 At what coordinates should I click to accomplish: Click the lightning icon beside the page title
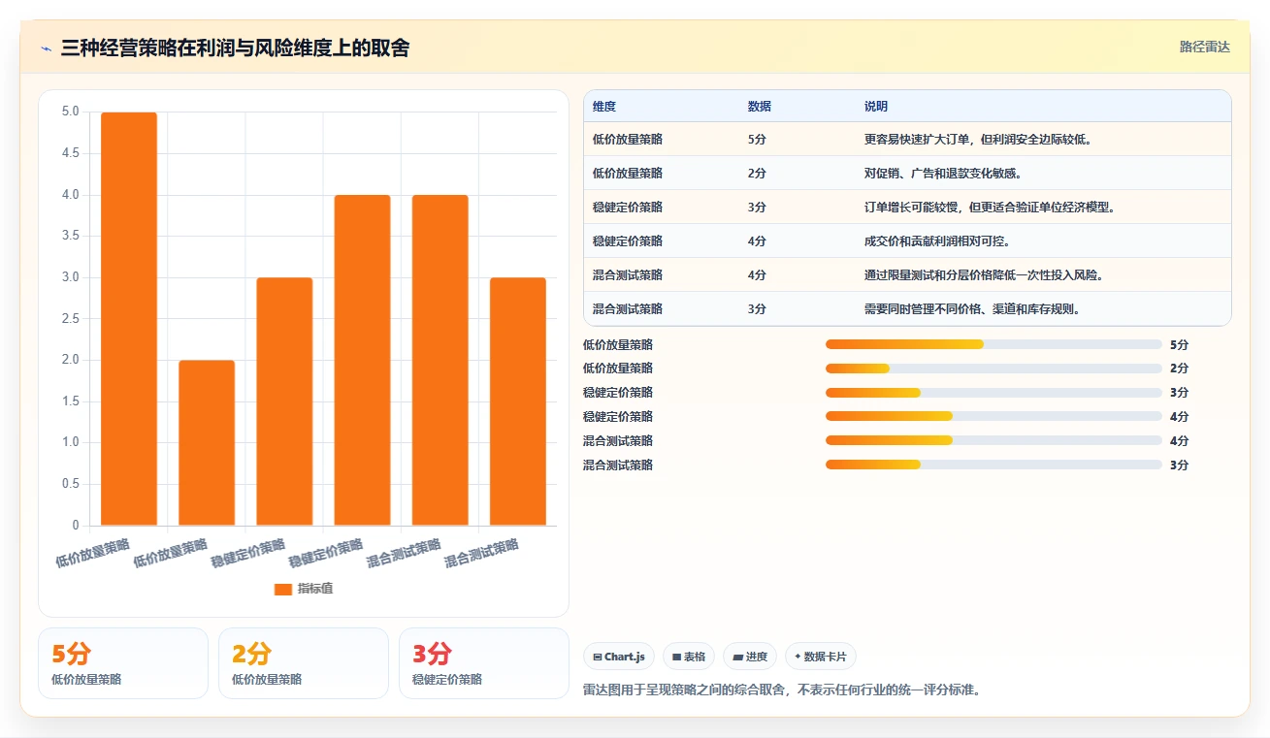point(46,48)
